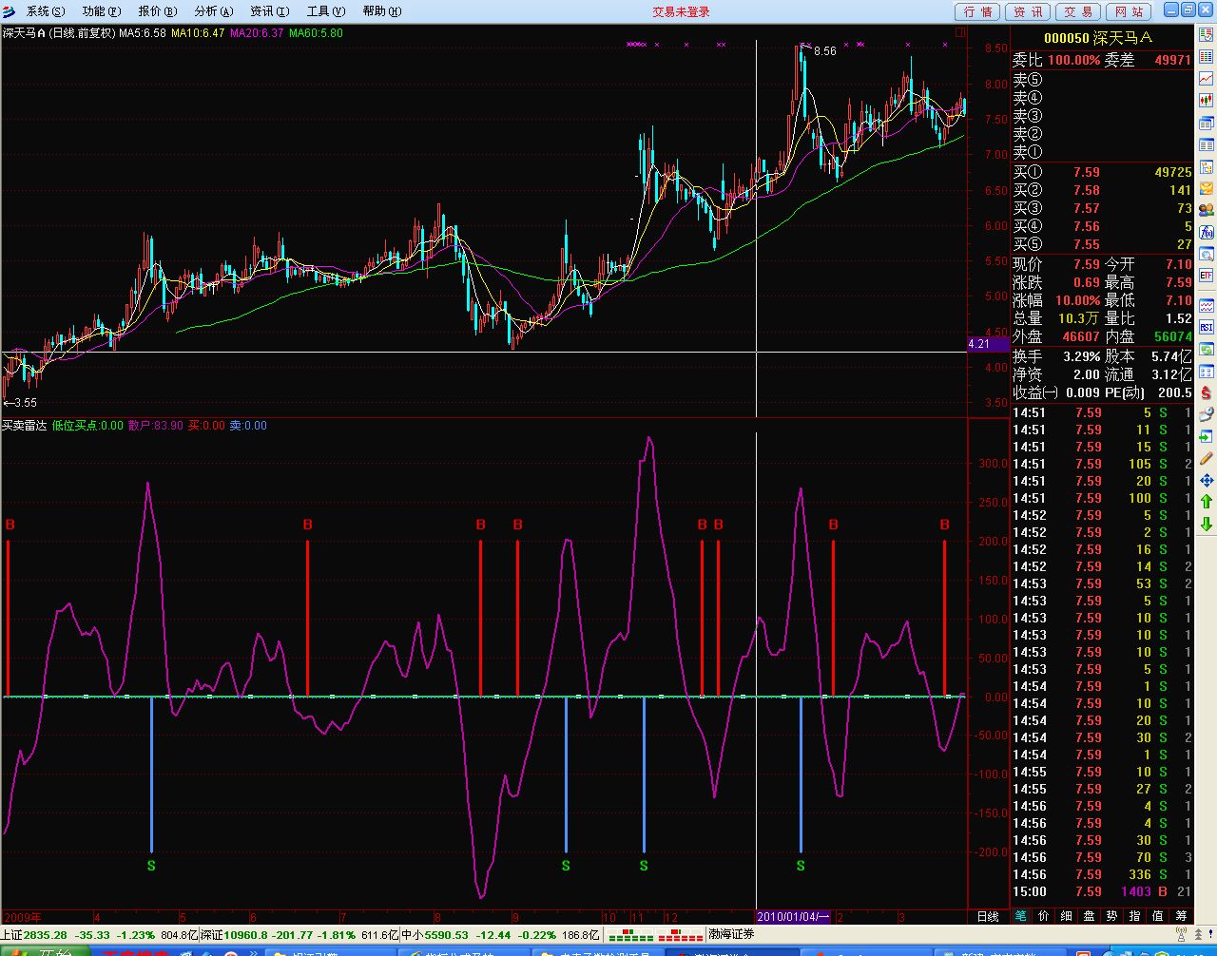The image size is (1217, 956).
Task: Click the 交易 button at top right
Action: pyautogui.click(x=1077, y=11)
